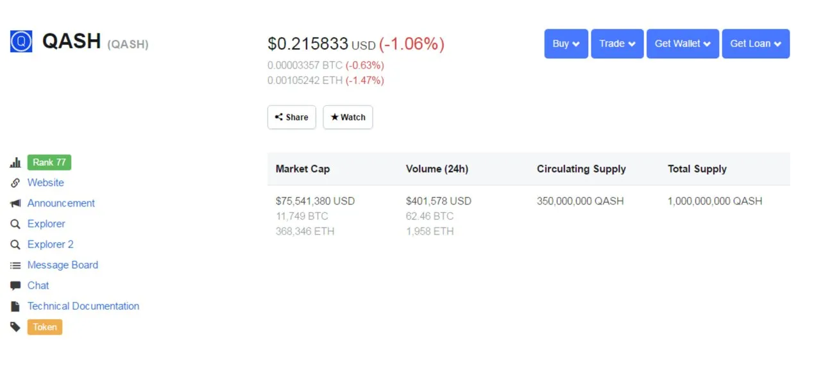The width and height of the screenshot is (821, 377).
Task: Click the green Rank 77 badge
Action: (x=49, y=162)
